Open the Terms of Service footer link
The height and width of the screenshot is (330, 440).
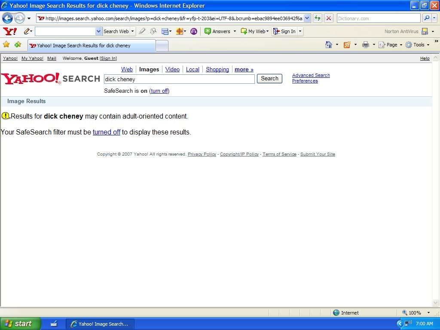pyautogui.click(x=279, y=154)
